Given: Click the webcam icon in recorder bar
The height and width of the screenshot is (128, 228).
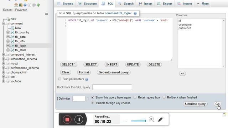Looking at the screenshot, I should (x=151, y=119).
